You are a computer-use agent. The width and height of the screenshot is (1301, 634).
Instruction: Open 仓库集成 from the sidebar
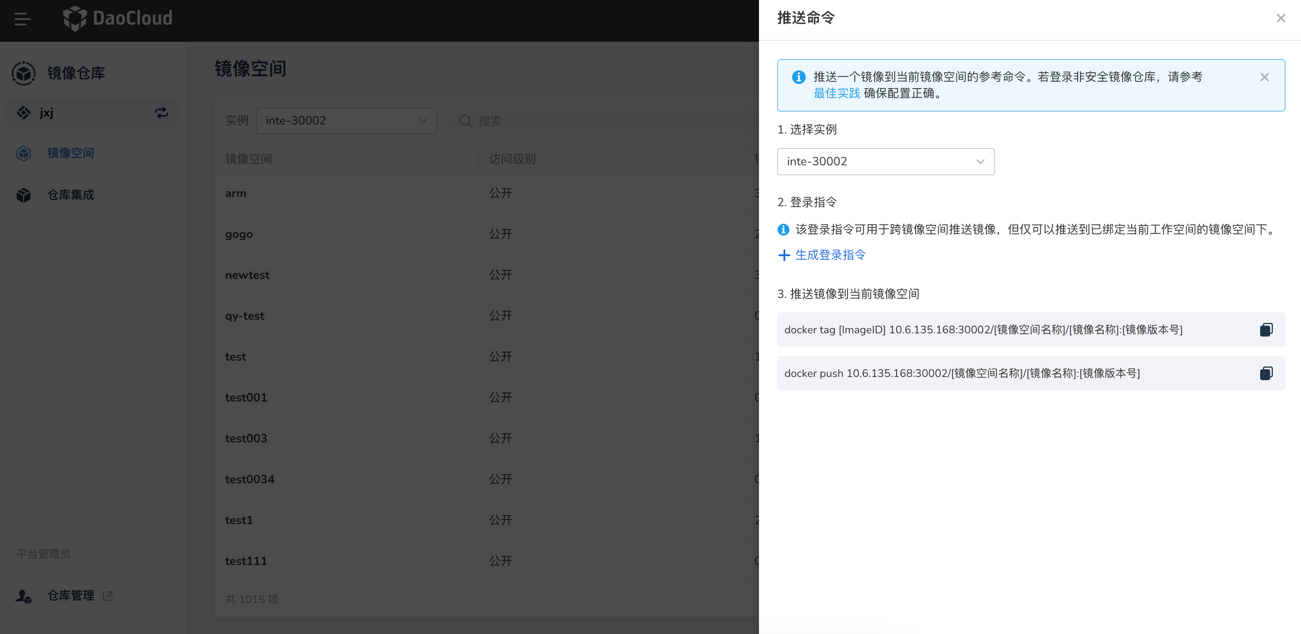pyautogui.click(x=70, y=195)
